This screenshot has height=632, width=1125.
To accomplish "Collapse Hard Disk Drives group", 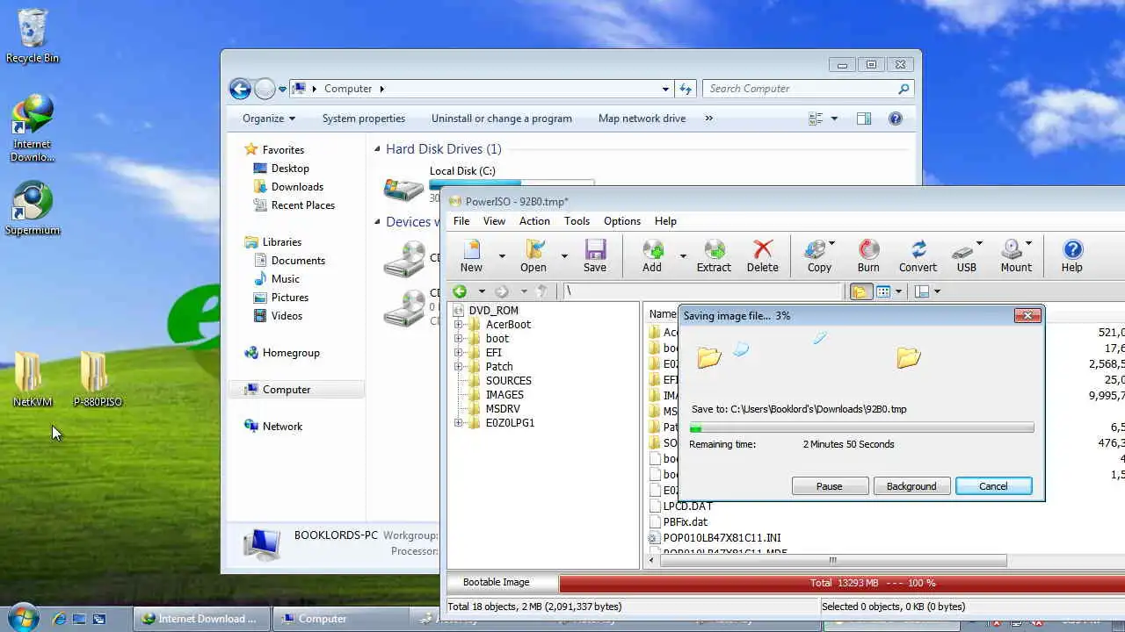I will pos(378,149).
